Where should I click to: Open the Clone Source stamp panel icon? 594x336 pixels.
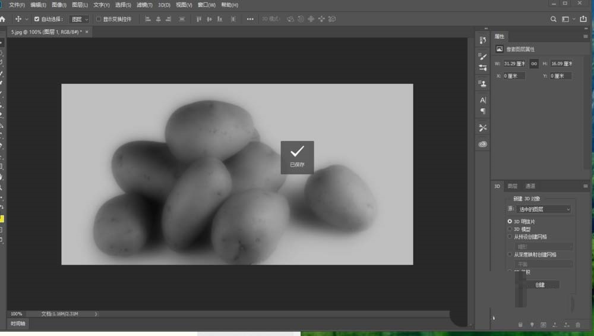pos(482,84)
